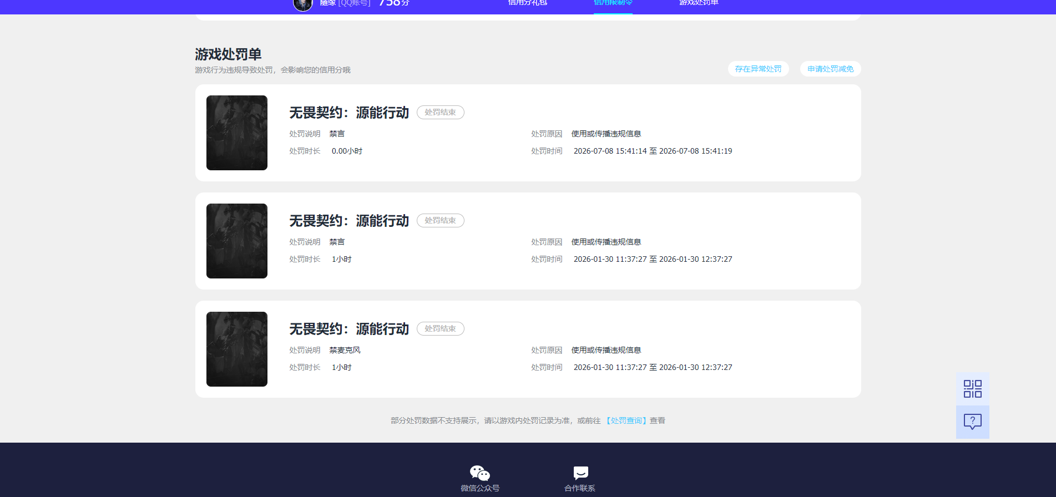Viewport: 1056px width, 497px height.
Task: Click the 无畏契约 title on the 0.00小时 record
Action: click(349, 113)
